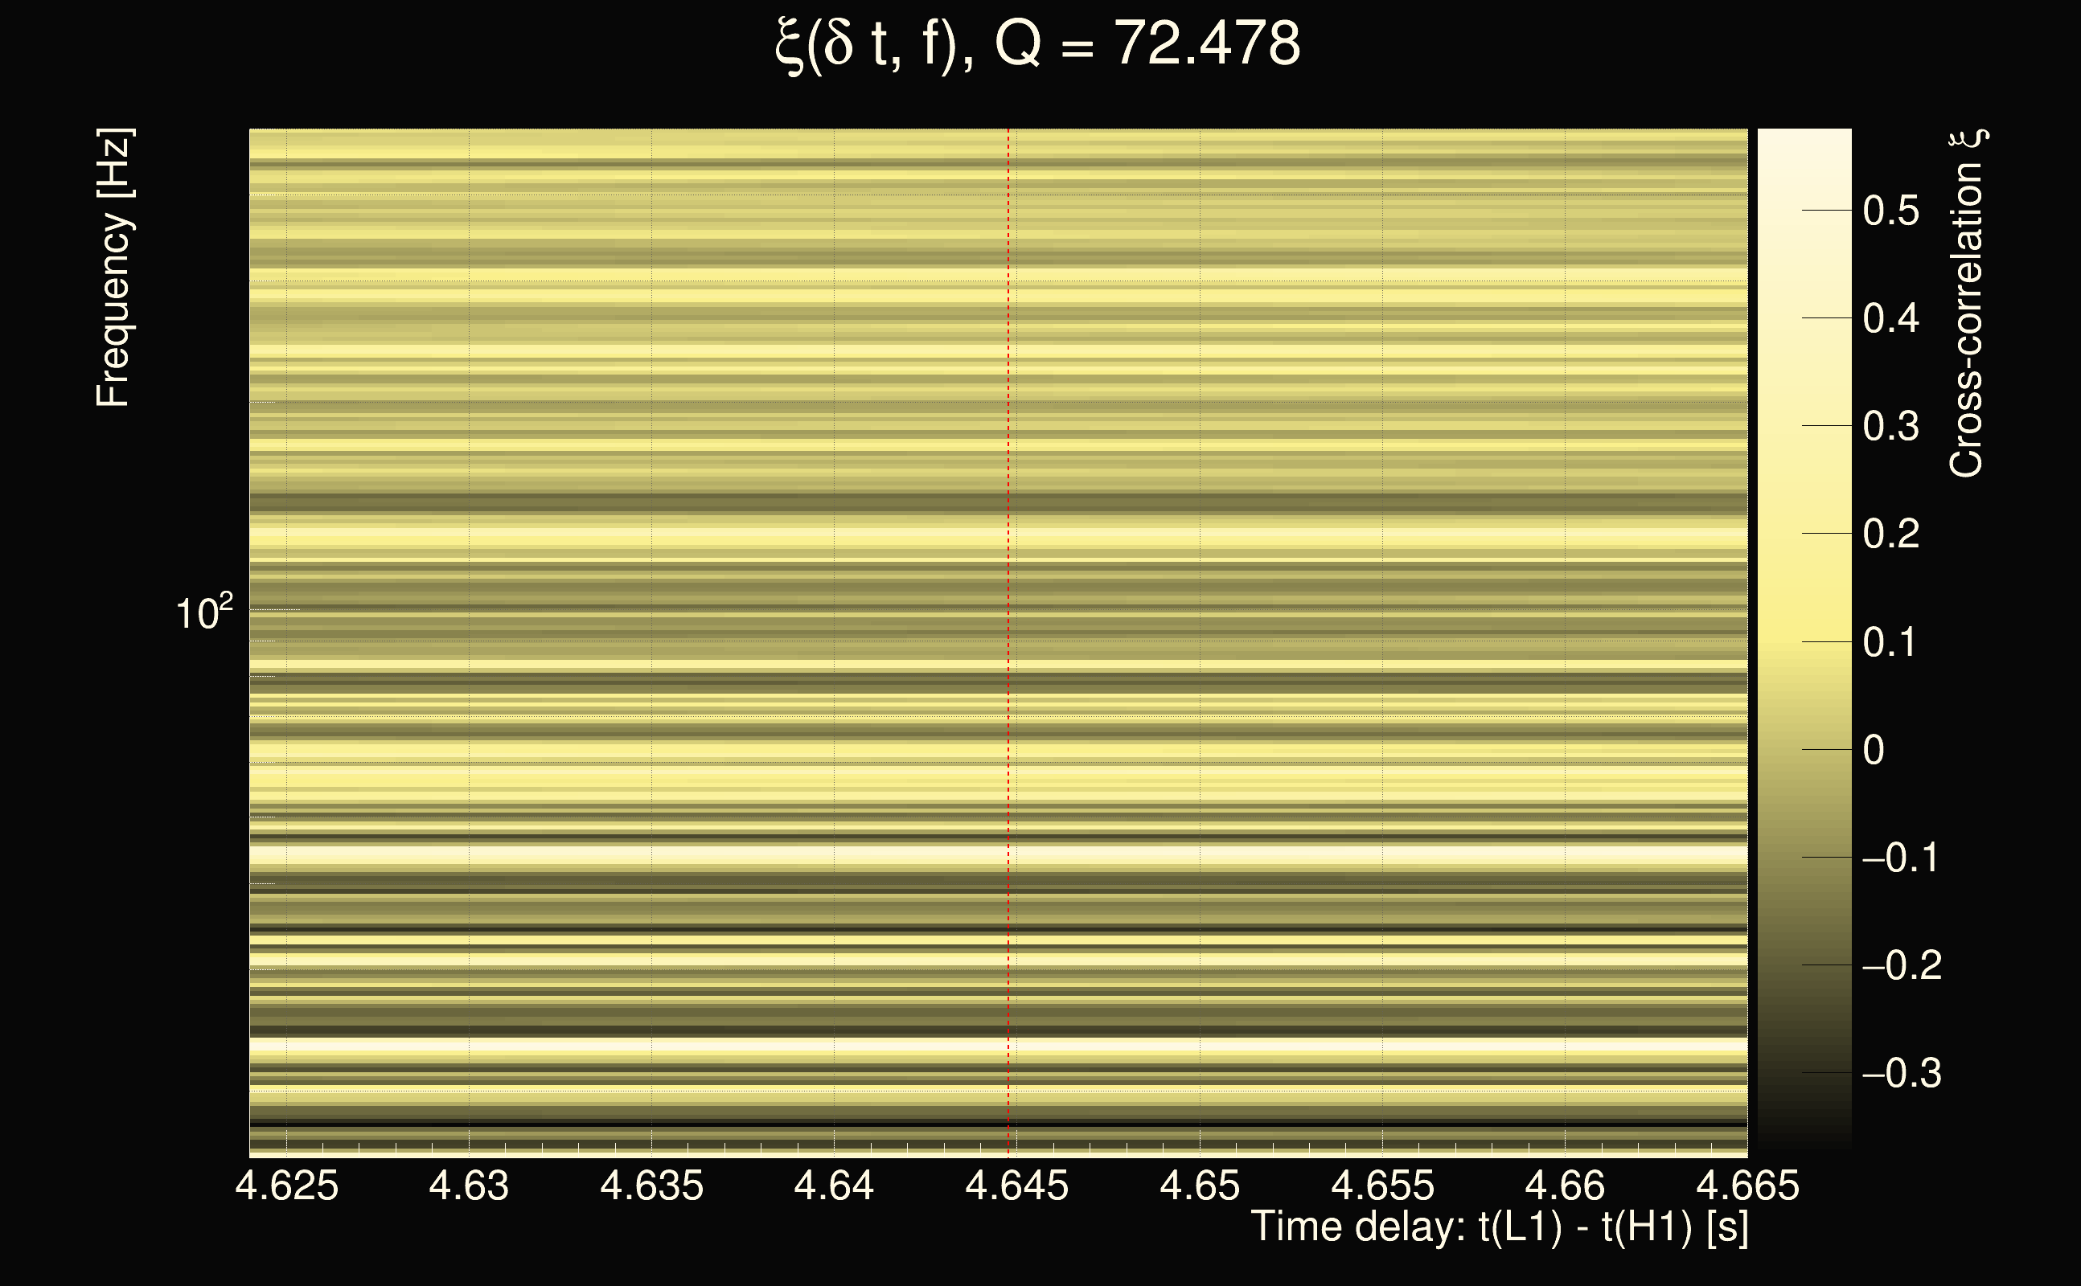Click the –0.3 value on the colorbar
This screenshot has width=2081, height=1286.
[x=1902, y=1073]
